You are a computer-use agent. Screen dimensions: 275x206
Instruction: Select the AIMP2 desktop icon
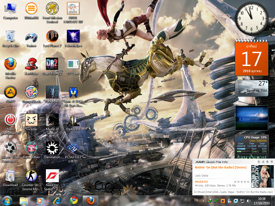10,94
